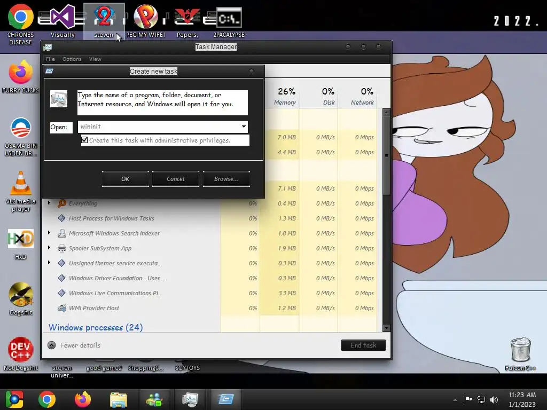This screenshot has width=547, height=410.
Task: Switch to Task Manager taskbar button
Action: (x=190, y=399)
